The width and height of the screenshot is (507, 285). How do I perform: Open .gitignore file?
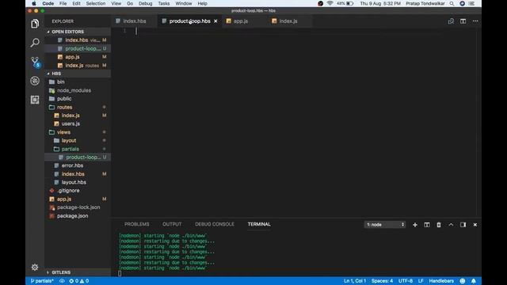[78, 191]
